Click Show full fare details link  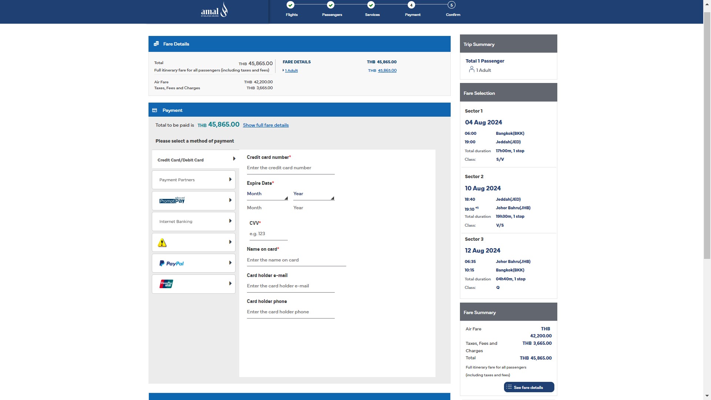pyautogui.click(x=266, y=125)
